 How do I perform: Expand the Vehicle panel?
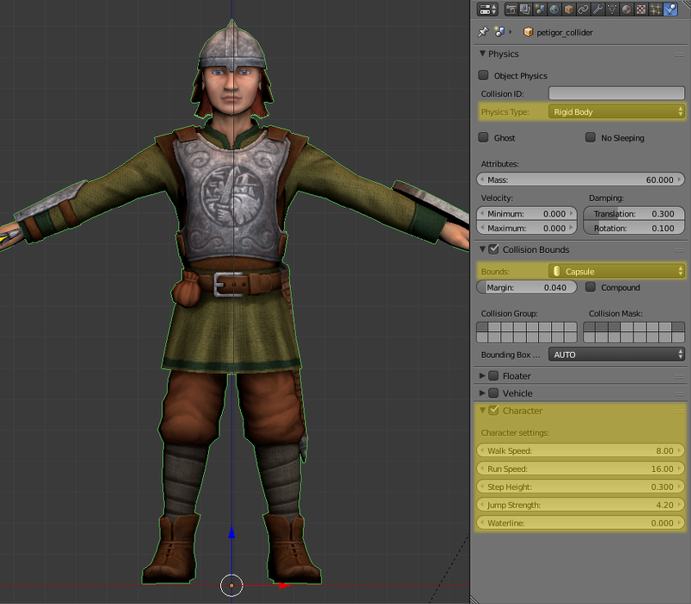point(483,393)
